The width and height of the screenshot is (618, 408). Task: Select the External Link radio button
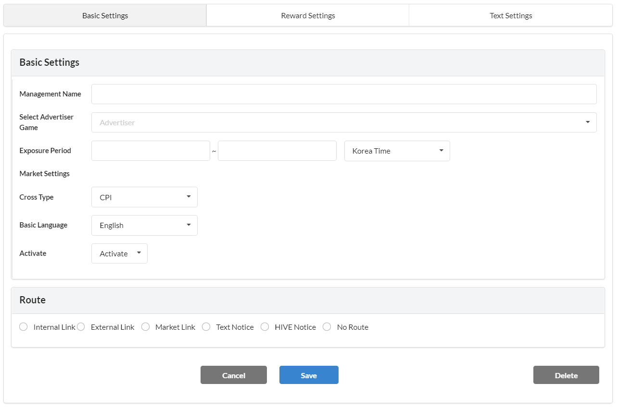[x=81, y=327]
